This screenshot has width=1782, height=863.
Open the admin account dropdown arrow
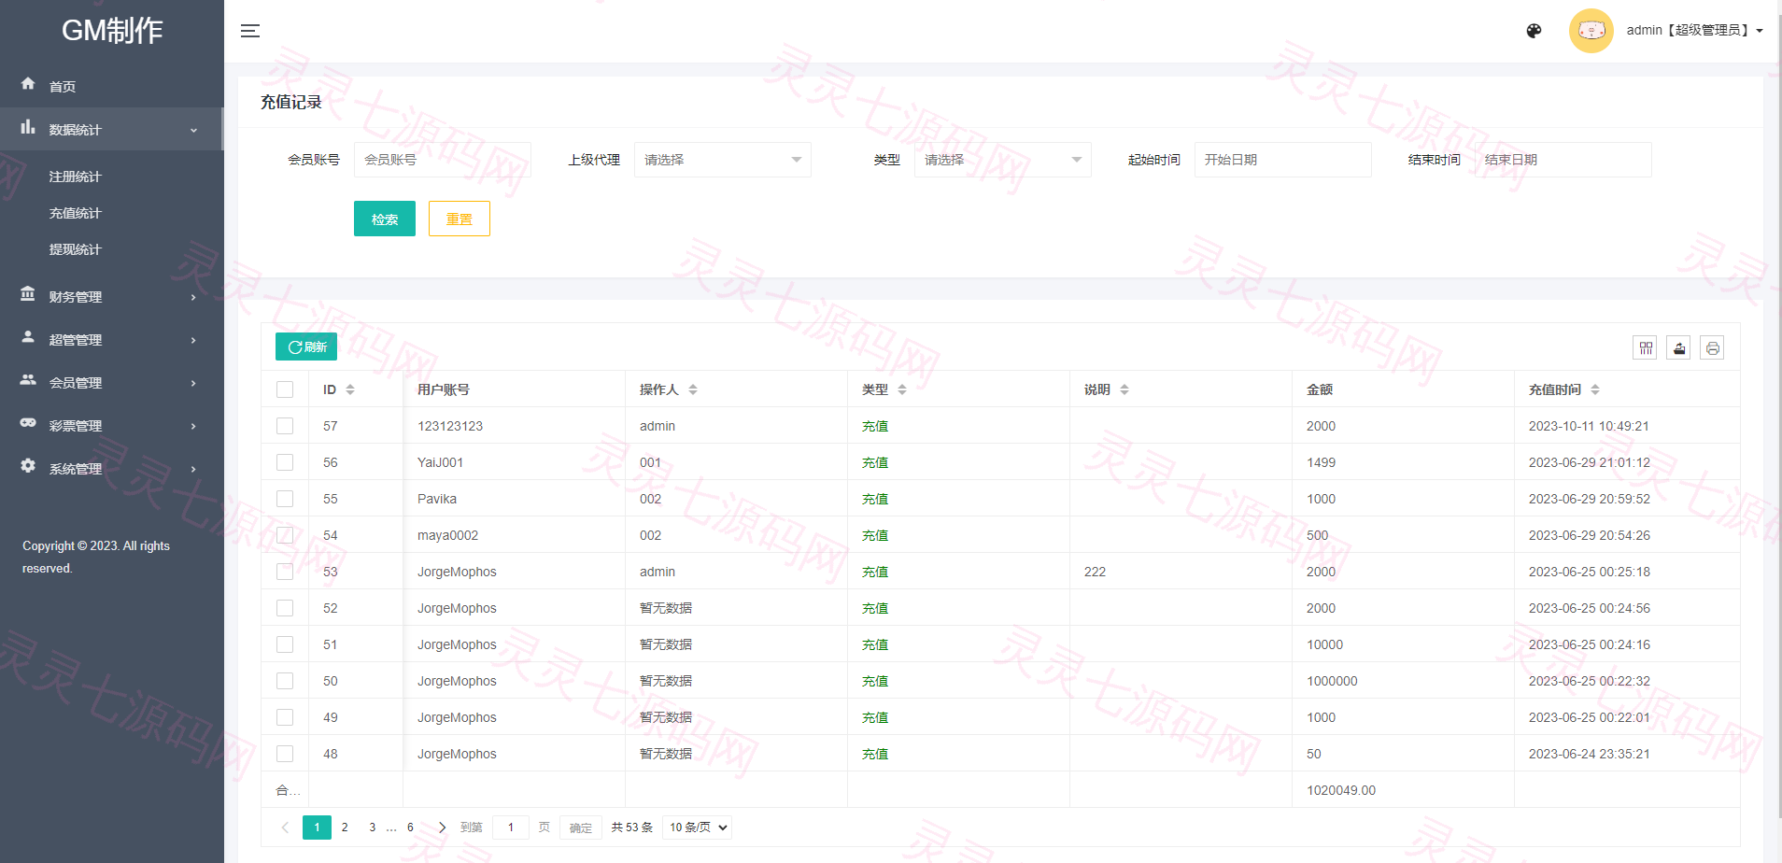pyautogui.click(x=1760, y=31)
